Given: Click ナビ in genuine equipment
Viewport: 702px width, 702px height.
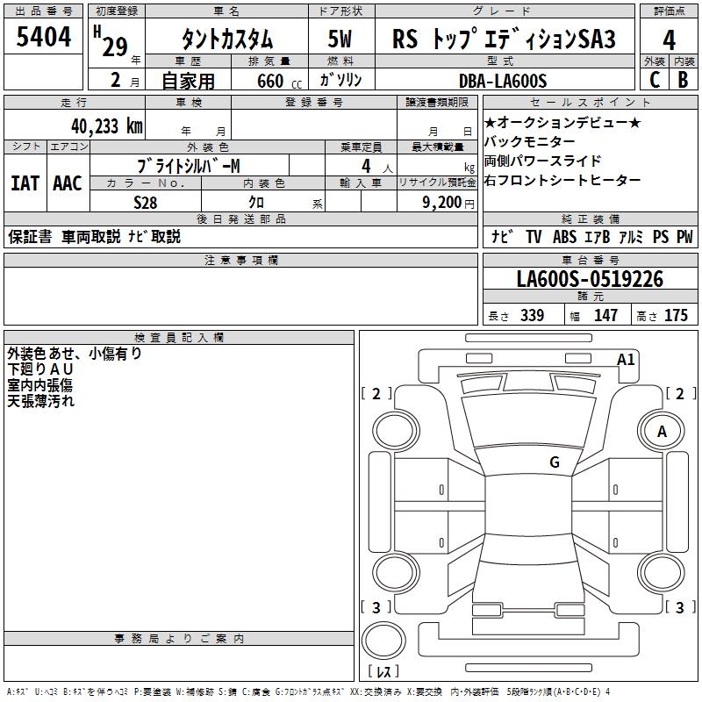Looking at the screenshot, I should pos(502,236).
